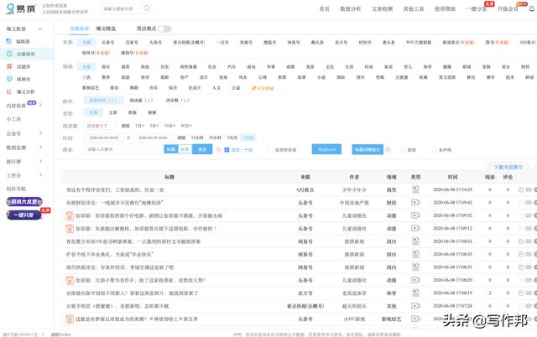Click the 一键分发 sidebar banner
Screen dimensions: 537x337
click(24, 215)
